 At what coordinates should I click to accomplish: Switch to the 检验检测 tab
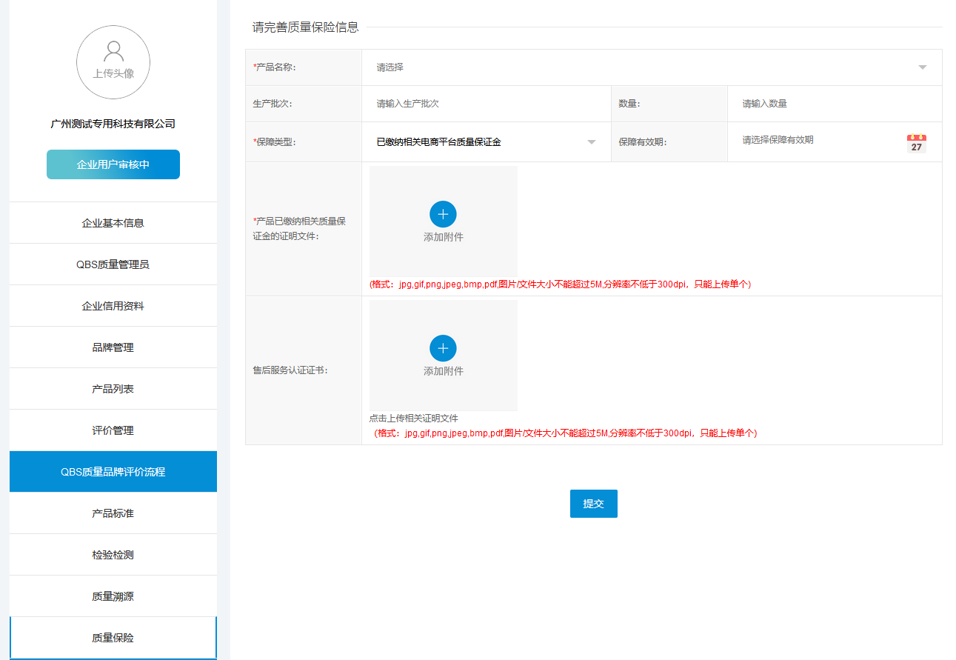pyautogui.click(x=113, y=555)
